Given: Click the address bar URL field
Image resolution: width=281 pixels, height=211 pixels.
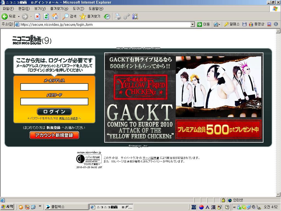Looking at the screenshot, I should tap(103, 24).
